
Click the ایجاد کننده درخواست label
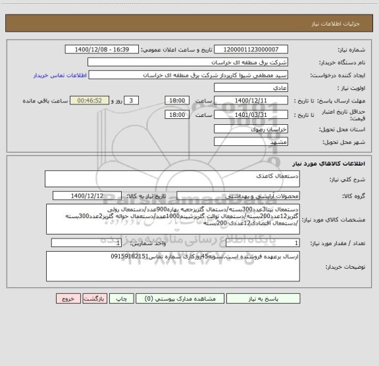click(338, 76)
